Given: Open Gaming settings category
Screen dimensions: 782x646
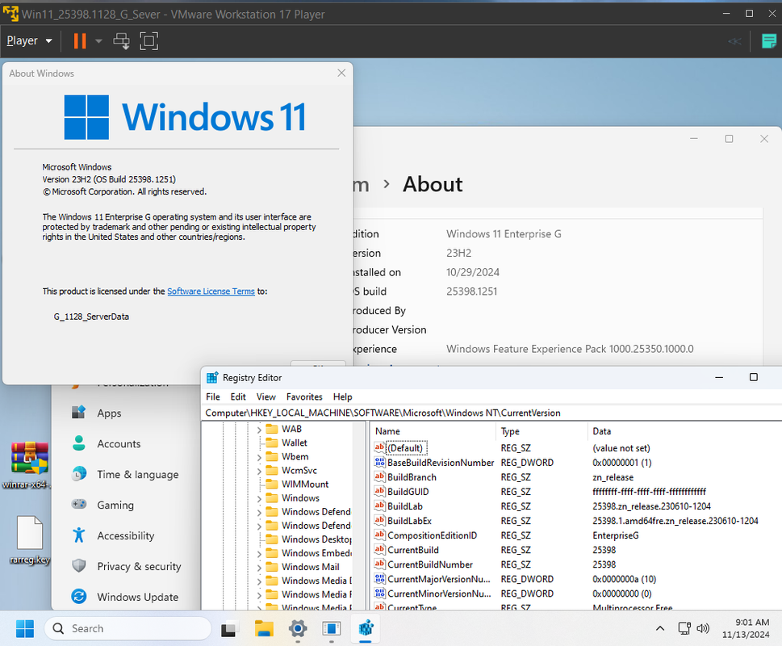Looking at the screenshot, I should click(x=115, y=505).
